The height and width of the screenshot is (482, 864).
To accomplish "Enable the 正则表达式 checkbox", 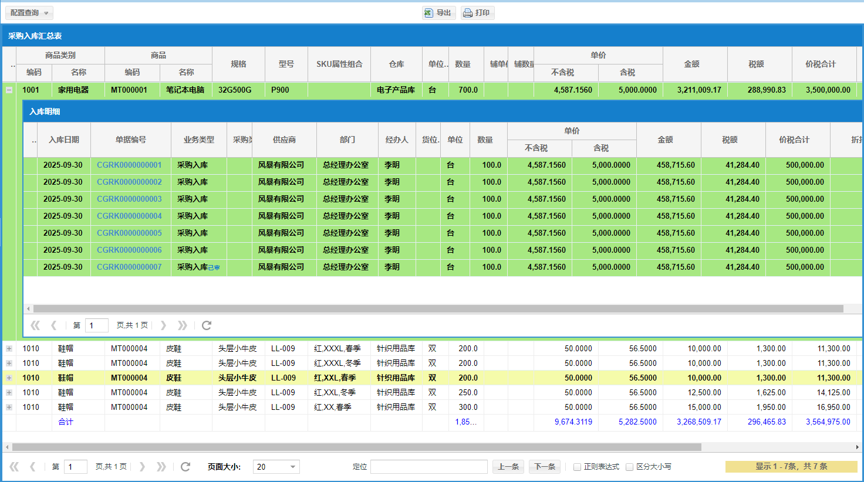I will pyautogui.click(x=577, y=467).
